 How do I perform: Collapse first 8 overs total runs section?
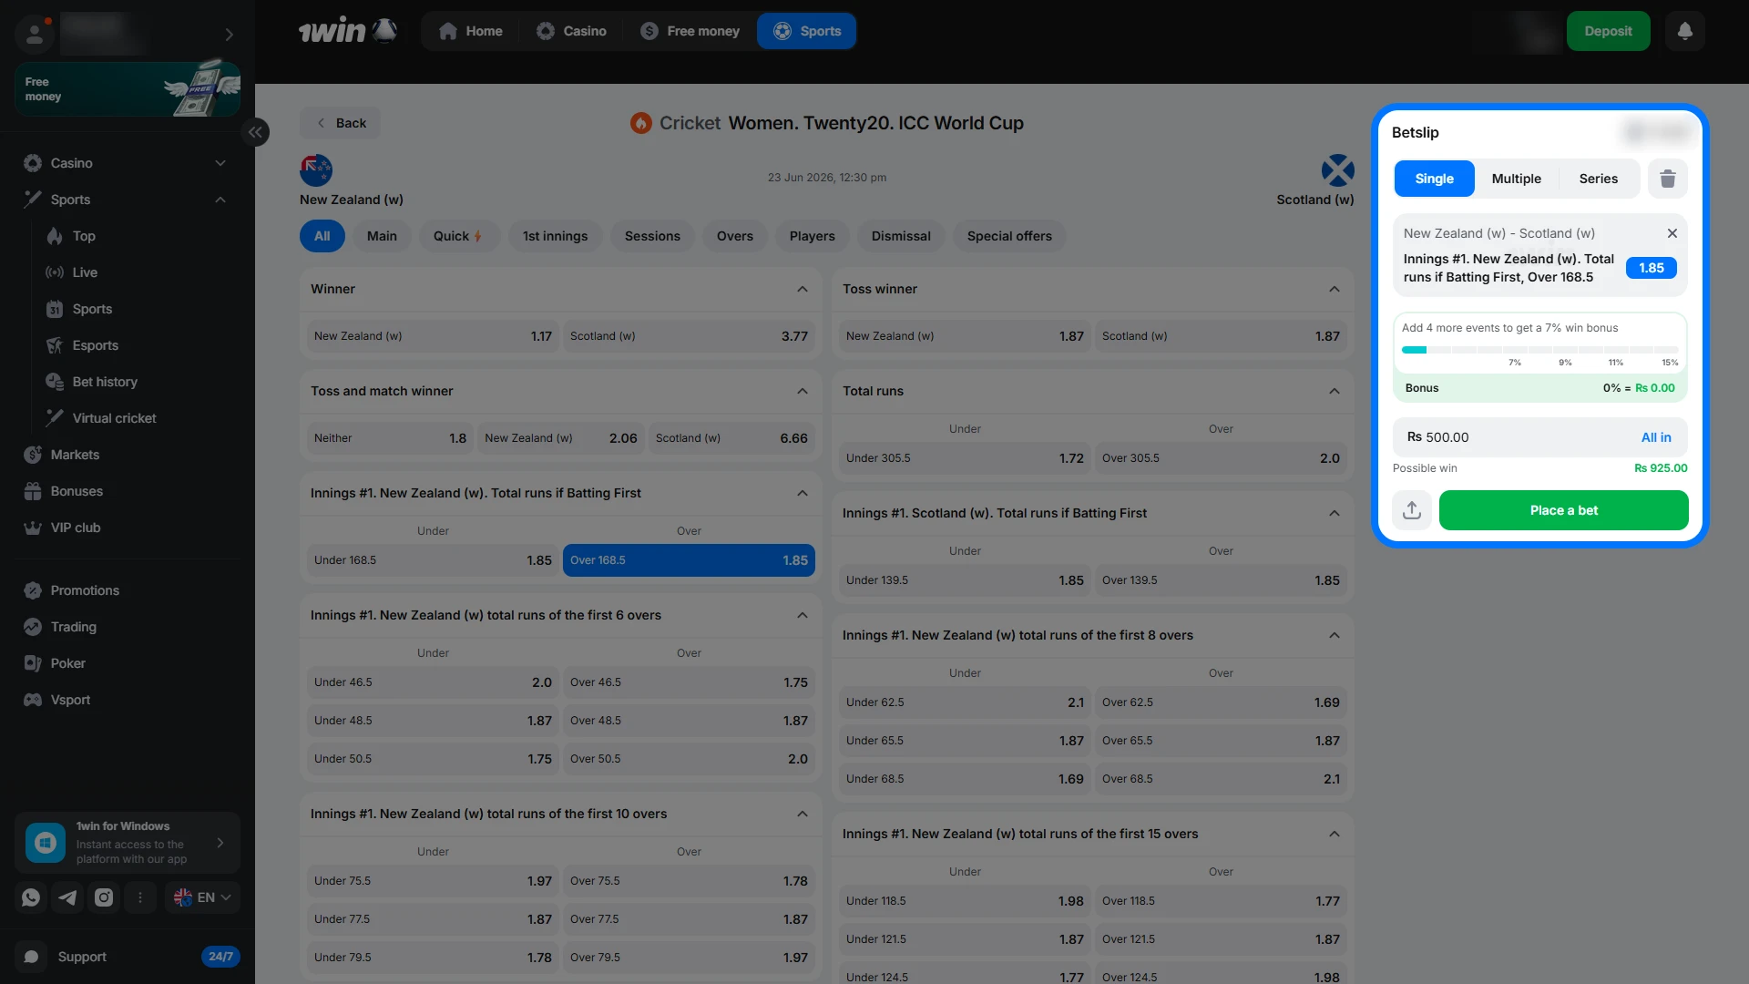click(x=1334, y=635)
